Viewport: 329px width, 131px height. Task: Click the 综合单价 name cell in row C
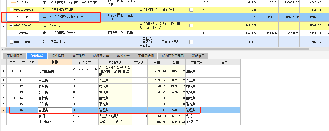coord(55,122)
